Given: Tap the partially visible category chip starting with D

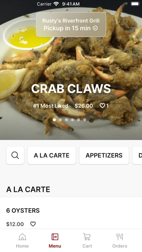Looking at the screenshot, I should 137,155.
